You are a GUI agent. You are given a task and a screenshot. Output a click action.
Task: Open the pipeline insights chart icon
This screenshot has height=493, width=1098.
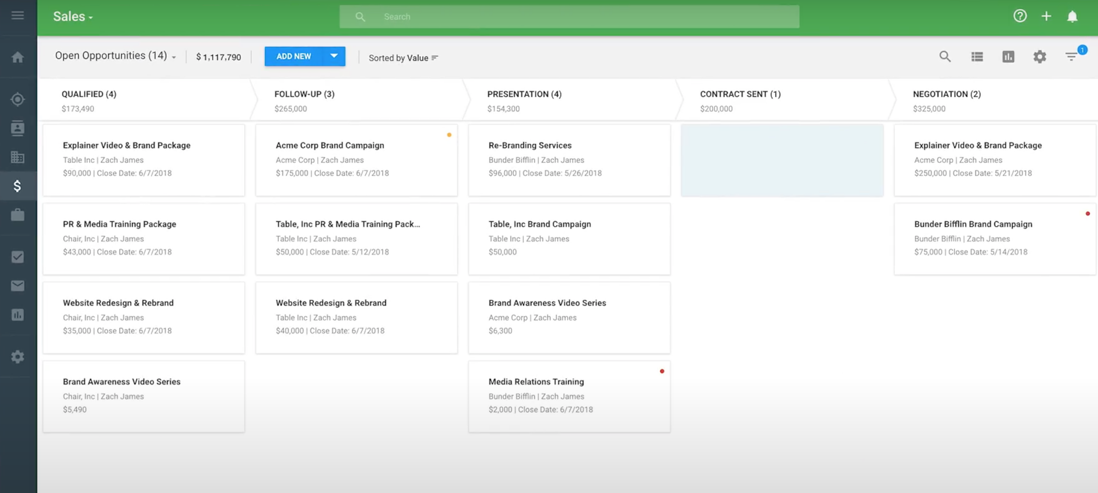click(1008, 56)
